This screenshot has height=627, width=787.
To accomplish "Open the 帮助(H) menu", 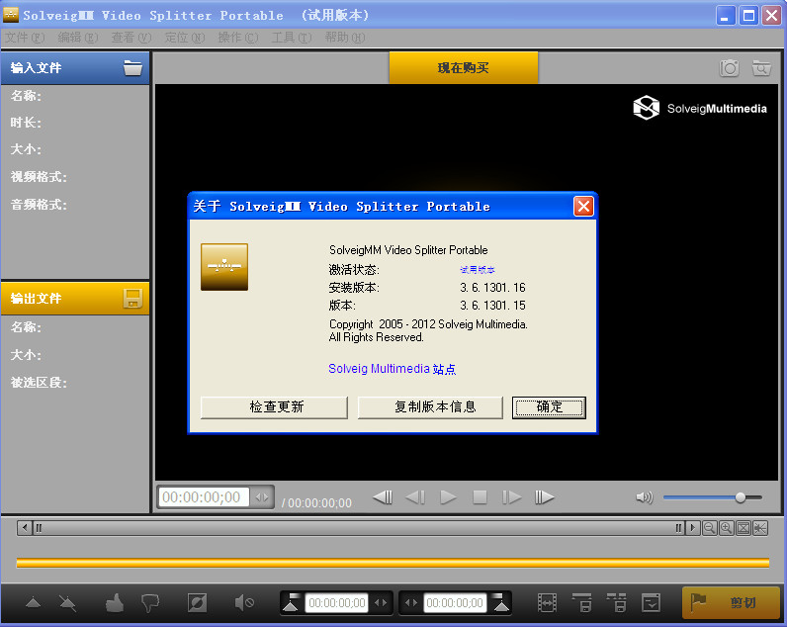I will coord(345,38).
